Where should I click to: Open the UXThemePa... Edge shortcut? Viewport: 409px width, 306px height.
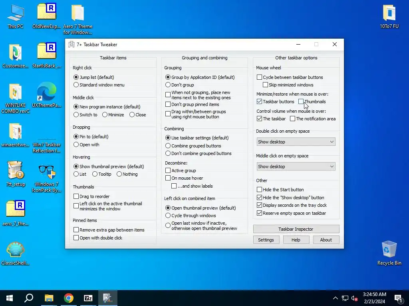point(46,95)
